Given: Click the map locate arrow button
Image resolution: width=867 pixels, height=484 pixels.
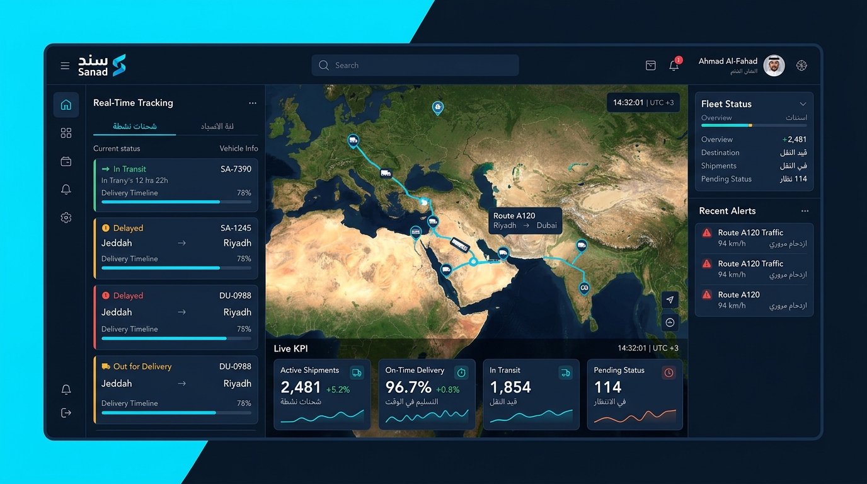Looking at the screenshot, I should tap(670, 299).
